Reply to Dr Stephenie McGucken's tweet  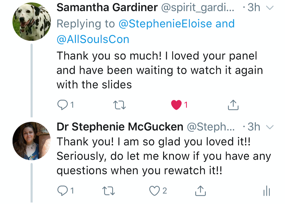(62, 191)
